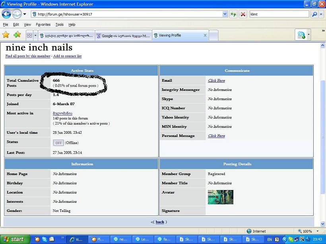The image size is (326, 244).
Task: Switch to the fa... chat taskbar button
Action: pyautogui.click(x=164, y=239)
